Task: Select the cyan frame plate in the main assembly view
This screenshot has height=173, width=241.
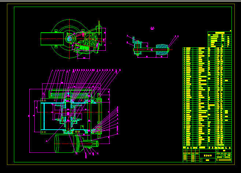Action: tap(44, 116)
